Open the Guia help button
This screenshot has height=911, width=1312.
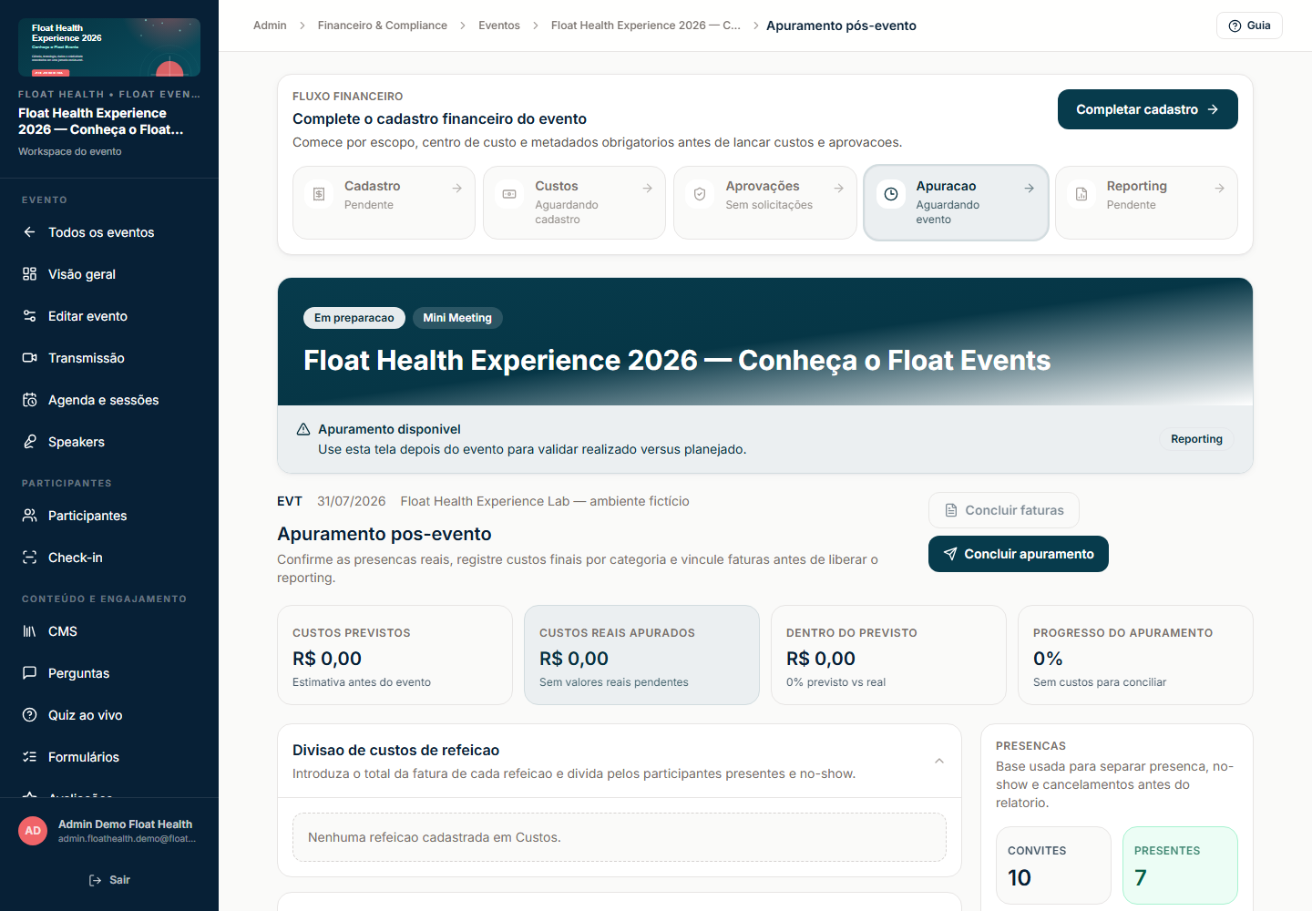tap(1249, 26)
